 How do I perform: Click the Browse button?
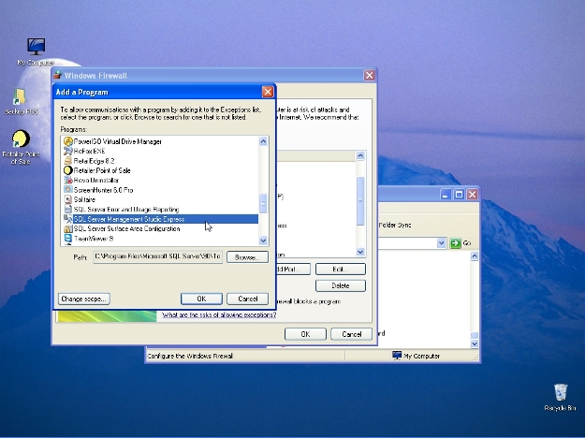tap(247, 257)
